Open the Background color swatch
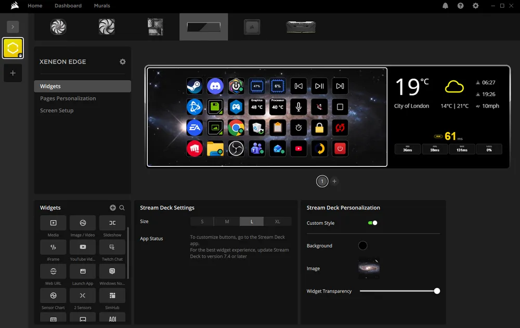The height and width of the screenshot is (328, 520). coord(363,246)
